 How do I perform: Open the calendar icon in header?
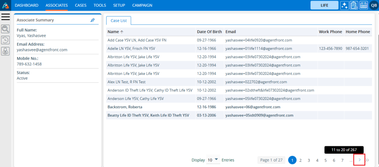[363, 5]
